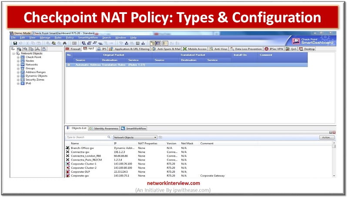Click the red close icon of bottom pane

coord(334,132)
